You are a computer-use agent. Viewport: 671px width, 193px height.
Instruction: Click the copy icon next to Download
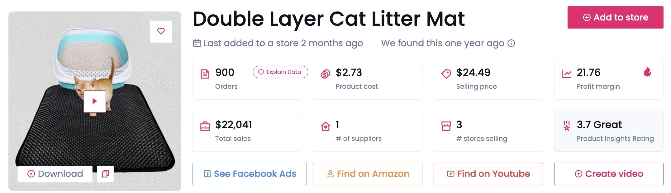coord(105,174)
